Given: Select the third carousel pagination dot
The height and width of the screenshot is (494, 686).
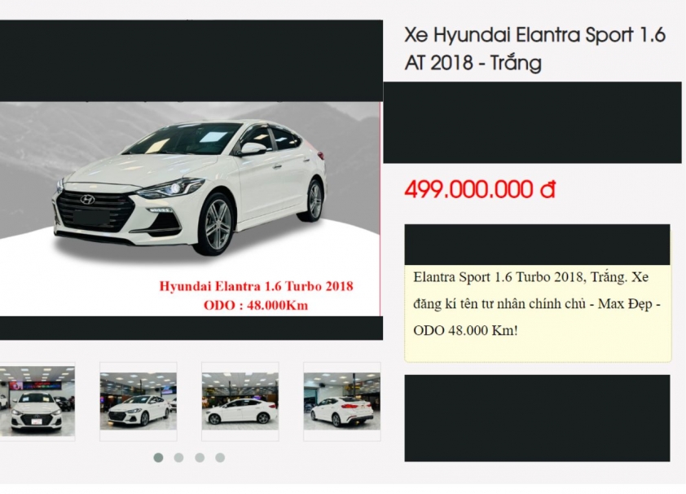Looking at the screenshot, I should point(200,457).
